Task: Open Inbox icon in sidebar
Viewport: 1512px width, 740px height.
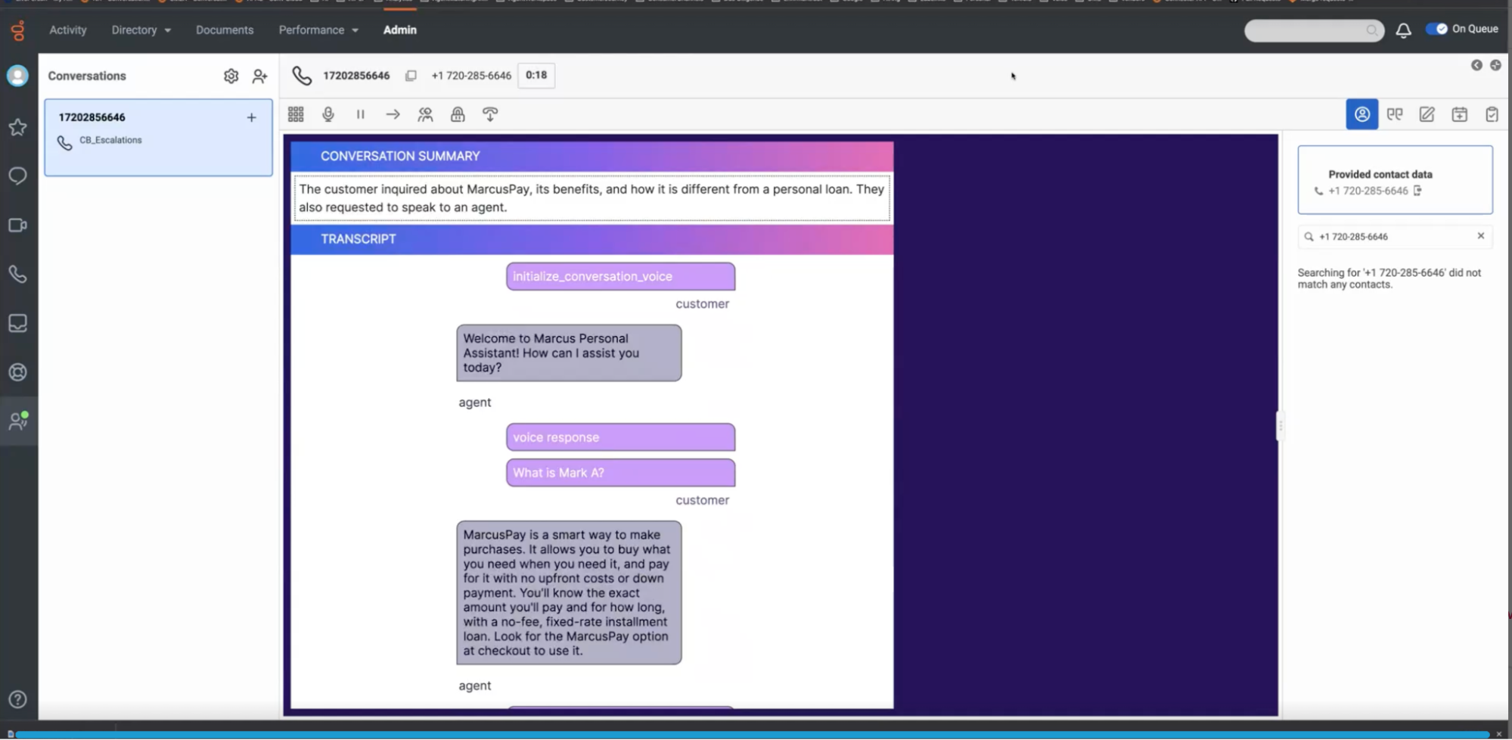Action: [17, 323]
